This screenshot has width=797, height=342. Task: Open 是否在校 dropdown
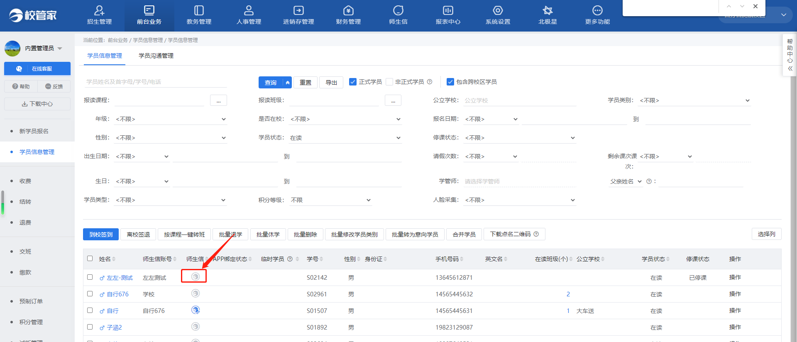[345, 119]
